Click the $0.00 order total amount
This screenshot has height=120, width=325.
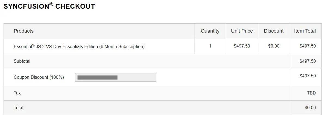tap(310, 108)
